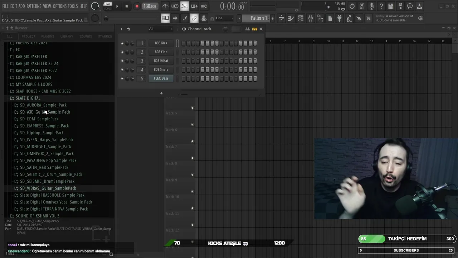The width and height of the screenshot is (458, 258).
Task: Switch to the PLUGINS browser tab
Action: click(48, 36)
